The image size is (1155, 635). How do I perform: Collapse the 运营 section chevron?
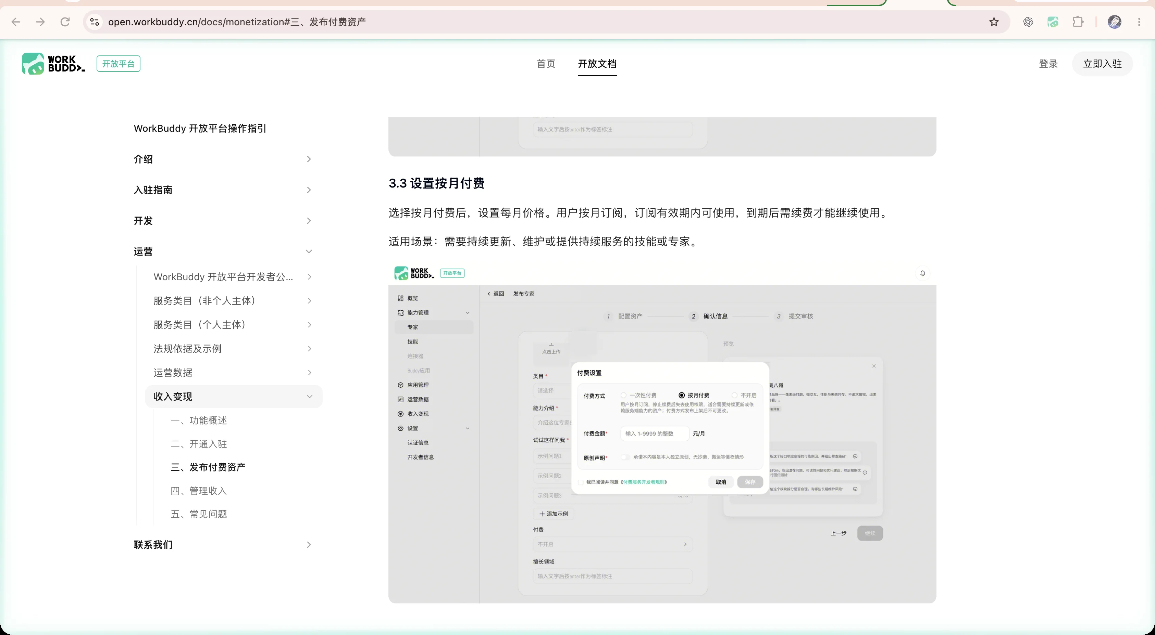[x=309, y=251]
